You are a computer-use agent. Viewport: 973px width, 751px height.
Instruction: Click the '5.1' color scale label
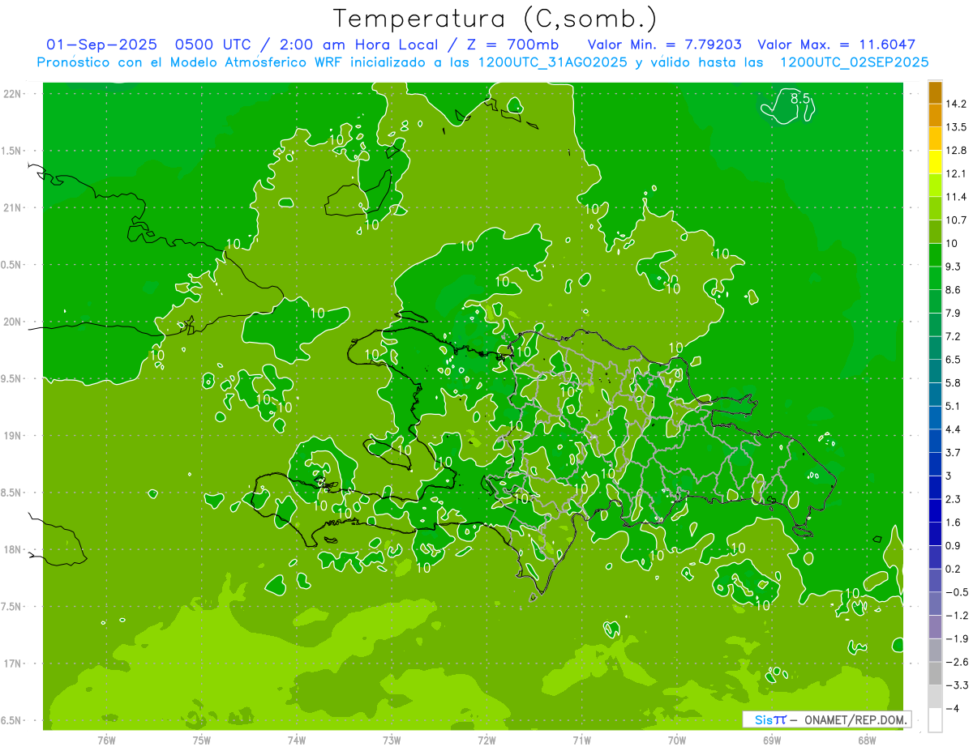click(954, 406)
